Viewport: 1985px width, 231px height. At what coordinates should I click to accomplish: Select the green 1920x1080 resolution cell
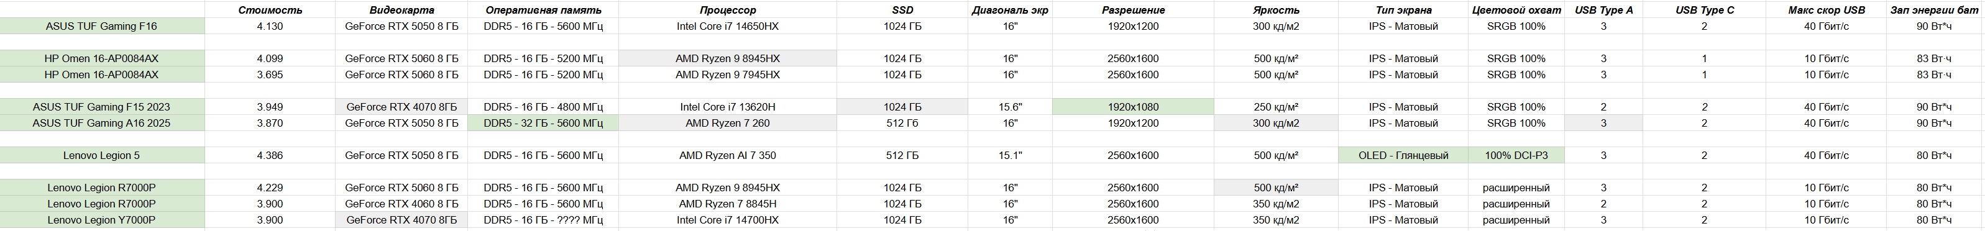point(1133,107)
